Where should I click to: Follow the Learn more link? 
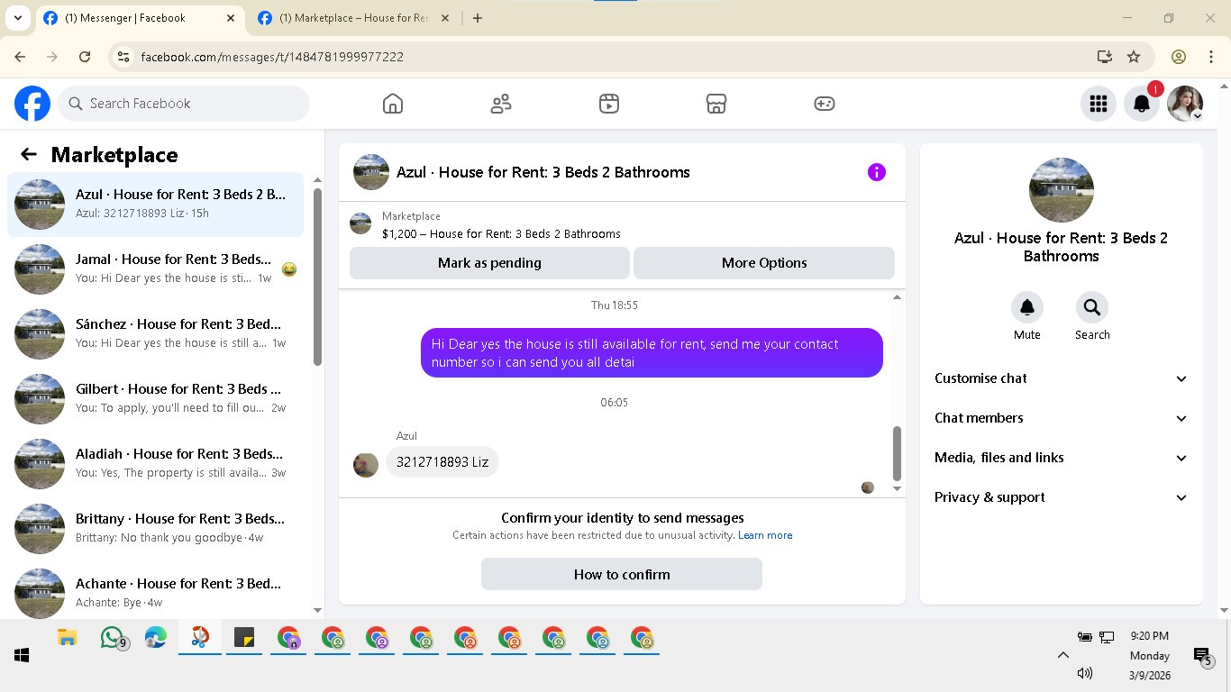coord(765,535)
